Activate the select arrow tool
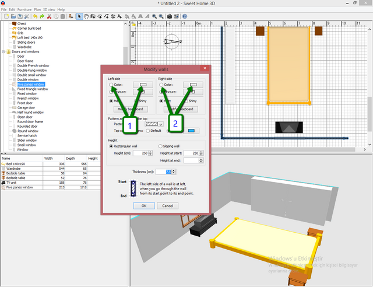Image resolution: width=373 pixels, height=287 pixels. [x=79, y=17]
